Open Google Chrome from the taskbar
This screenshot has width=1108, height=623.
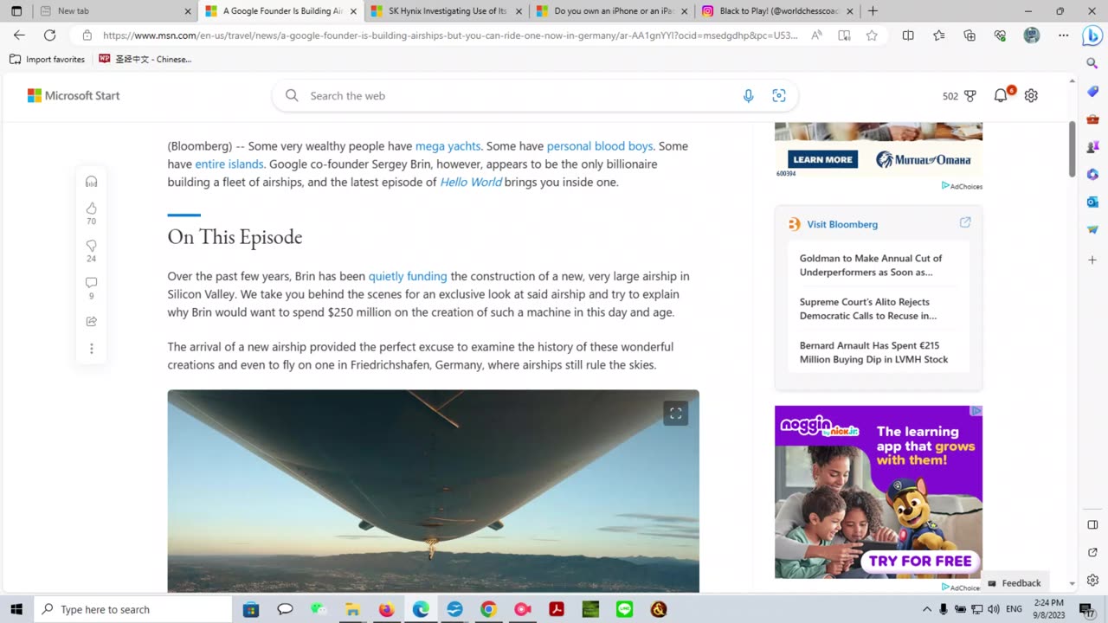488,609
